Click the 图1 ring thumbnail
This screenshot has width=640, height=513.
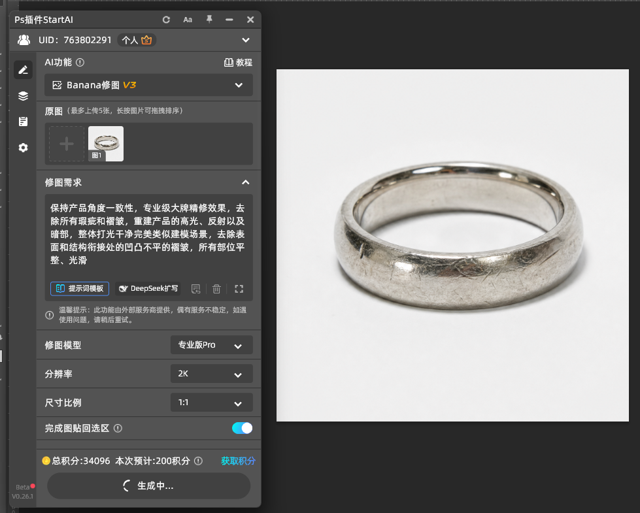click(x=106, y=144)
